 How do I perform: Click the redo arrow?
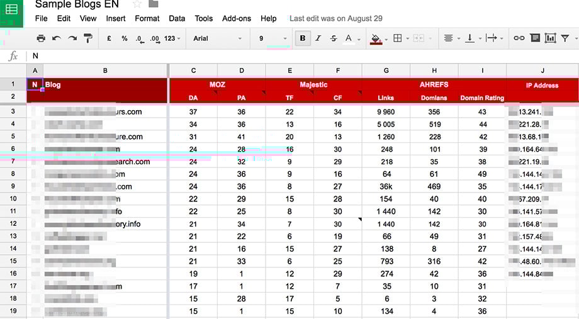pos(72,38)
